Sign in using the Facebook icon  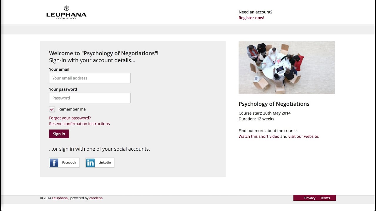54,163
